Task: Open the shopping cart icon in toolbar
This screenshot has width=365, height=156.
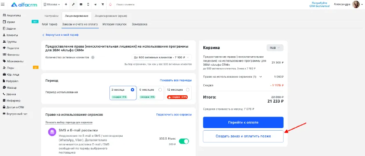Action: point(102,5)
